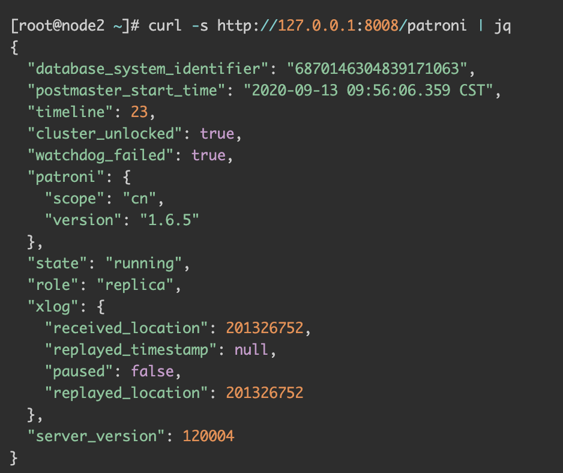Click the replayed_timestamp null value

point(251,349)
